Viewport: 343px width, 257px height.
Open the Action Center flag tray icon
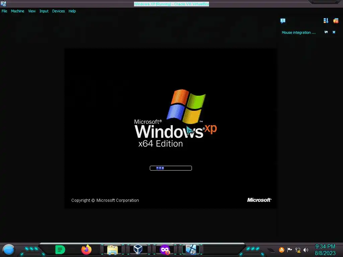[x=290, y=250]
